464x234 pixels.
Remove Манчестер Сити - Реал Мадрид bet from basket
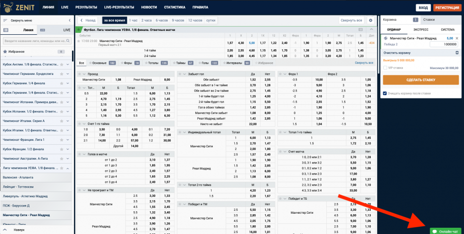coord(457,39)
